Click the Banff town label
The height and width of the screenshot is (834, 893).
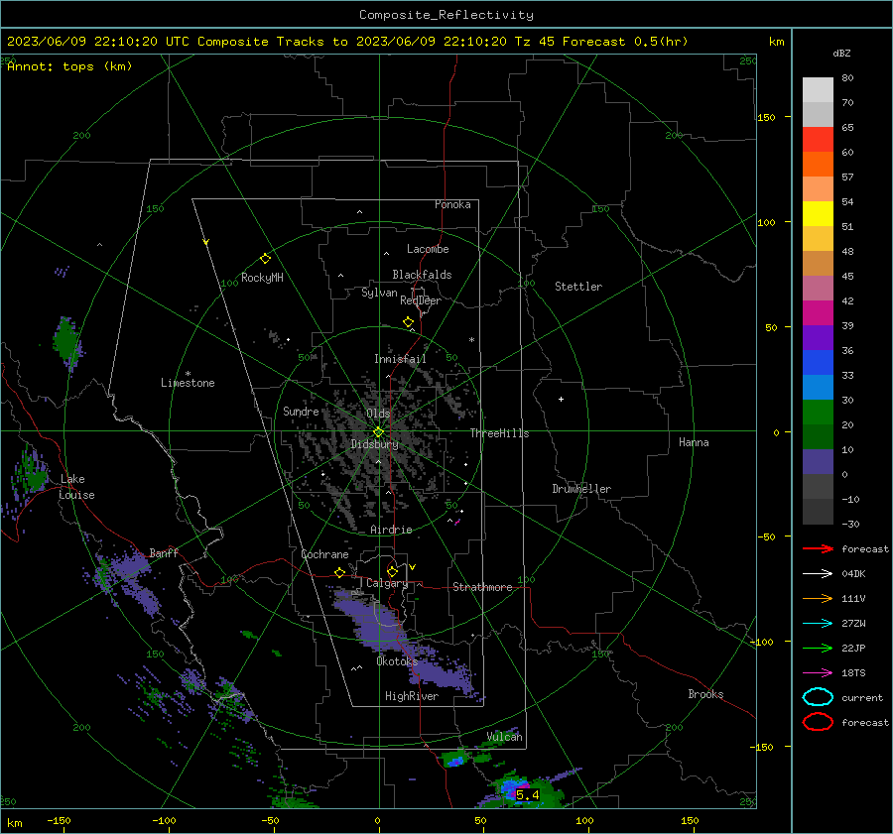point(164,552)
